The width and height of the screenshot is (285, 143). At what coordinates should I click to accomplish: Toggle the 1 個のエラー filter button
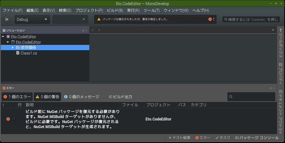pos(17,97)
